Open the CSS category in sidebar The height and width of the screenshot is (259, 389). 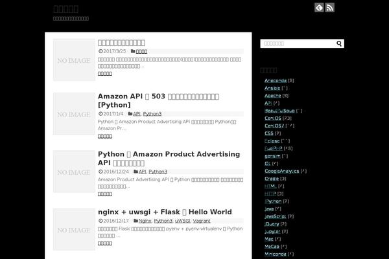[268, 133]
